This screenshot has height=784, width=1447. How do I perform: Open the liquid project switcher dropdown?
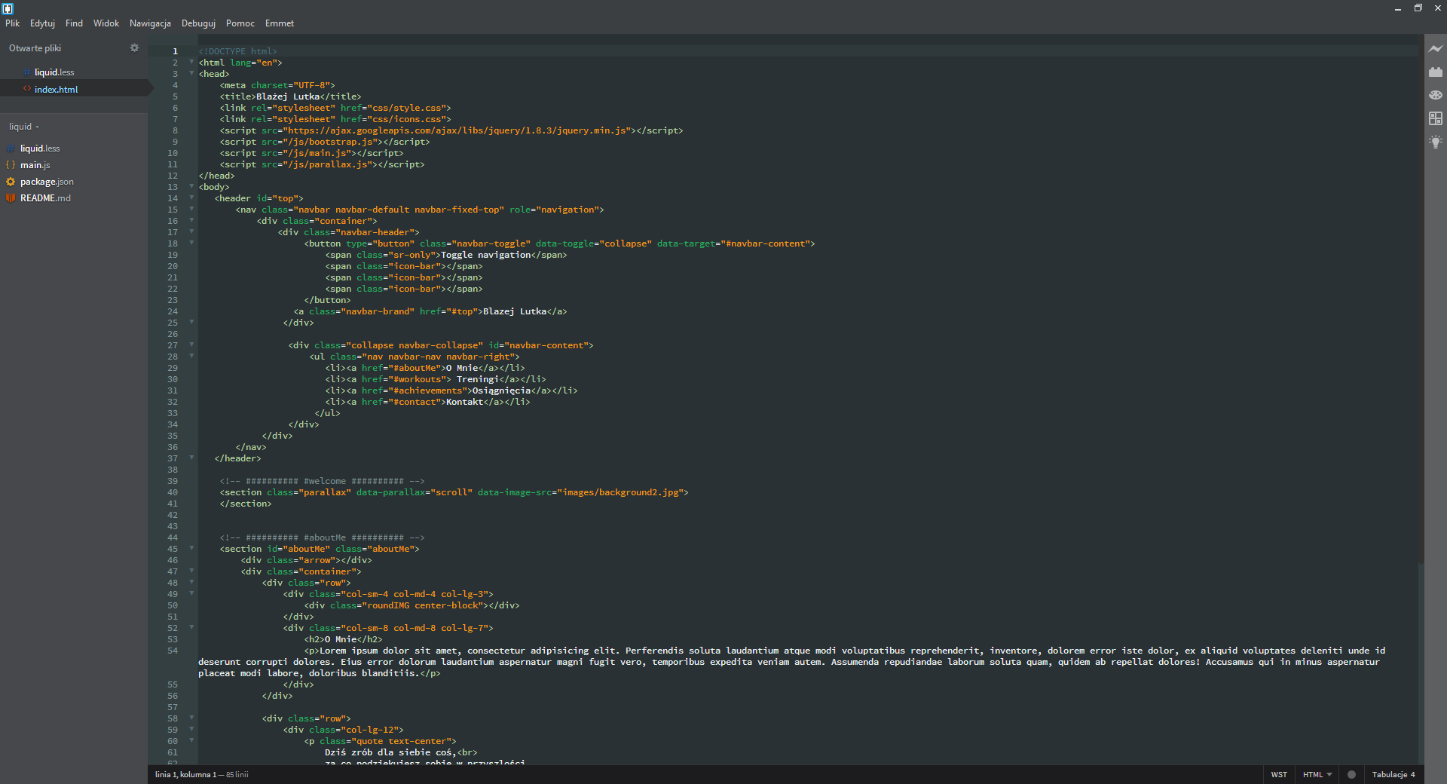point(24,126)
